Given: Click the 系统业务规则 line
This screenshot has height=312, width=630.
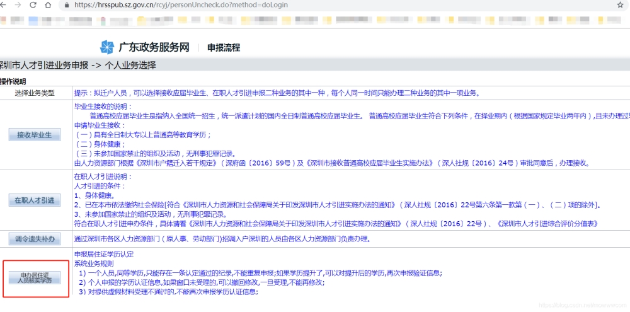Looking at the screenshot, I should pos(94,263).
